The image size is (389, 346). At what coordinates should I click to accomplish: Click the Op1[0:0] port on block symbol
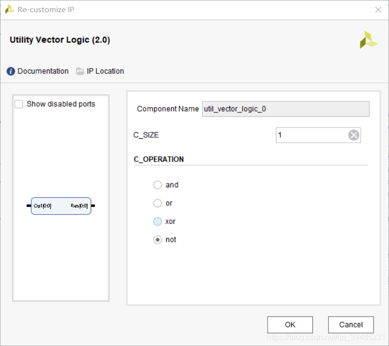pos(42,206)
